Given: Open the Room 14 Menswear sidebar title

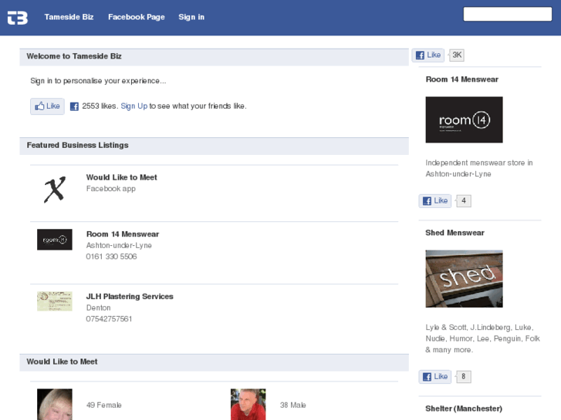Looking at the screenshot, I should pos(462,79).
